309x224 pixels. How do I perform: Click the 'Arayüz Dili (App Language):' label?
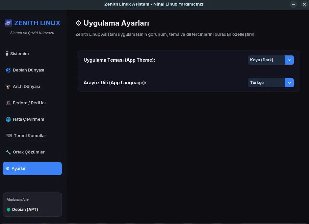(x=115, y=83)
